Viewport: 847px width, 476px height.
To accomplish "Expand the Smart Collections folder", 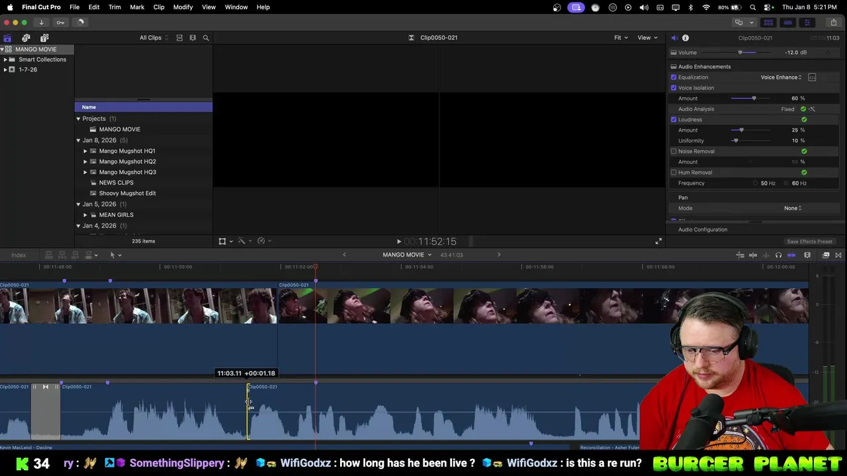I will coord(5,59).
